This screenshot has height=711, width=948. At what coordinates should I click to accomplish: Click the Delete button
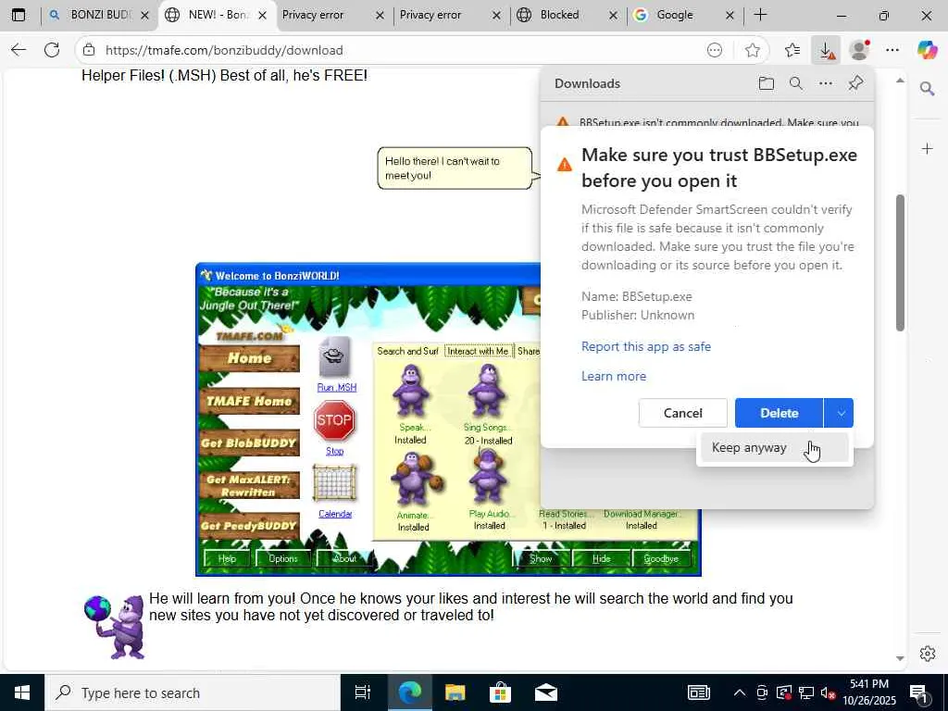tap(779, 413)
